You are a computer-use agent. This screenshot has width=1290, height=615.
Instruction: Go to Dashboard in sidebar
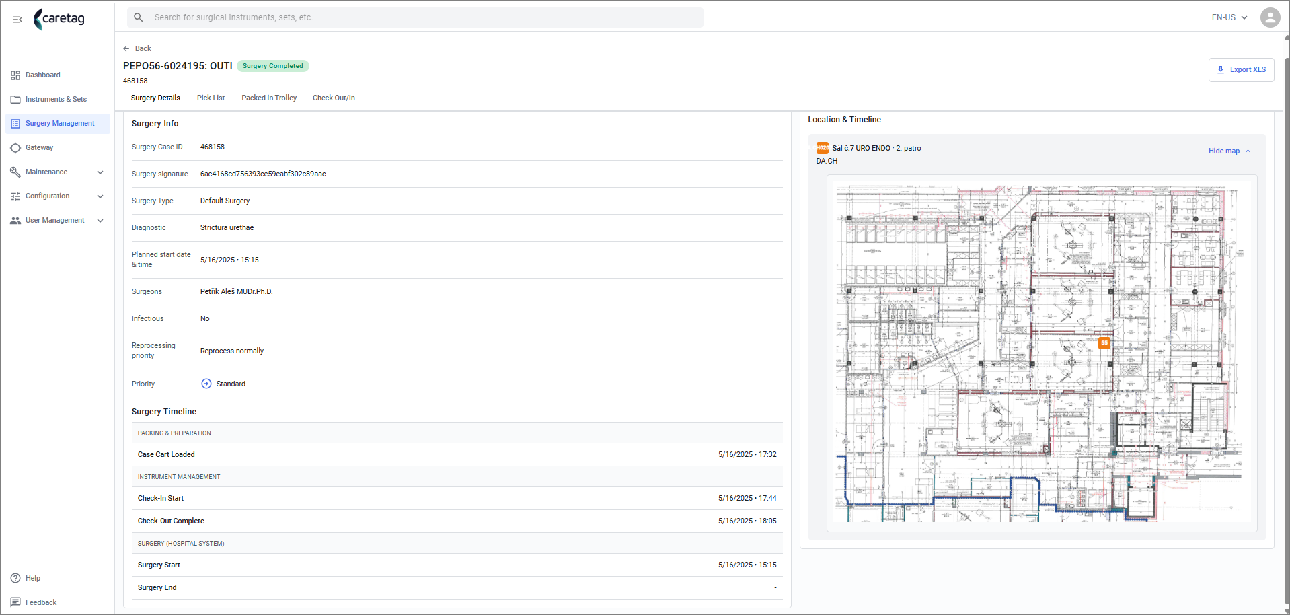(58, 75)
